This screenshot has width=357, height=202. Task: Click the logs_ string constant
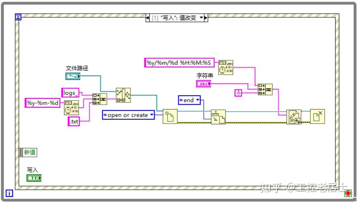pyautogui.click(x=70, y=93)
